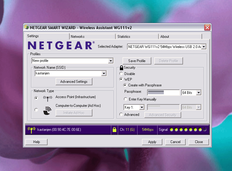Open the Selected Adapter dropdown
This screenshot has height=171, width=232.
204,47
